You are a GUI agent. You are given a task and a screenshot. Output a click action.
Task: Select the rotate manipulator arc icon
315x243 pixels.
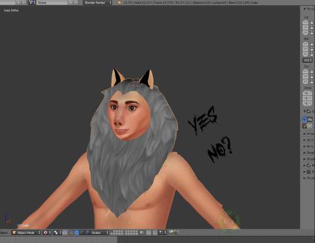click(x=81, y=233)
